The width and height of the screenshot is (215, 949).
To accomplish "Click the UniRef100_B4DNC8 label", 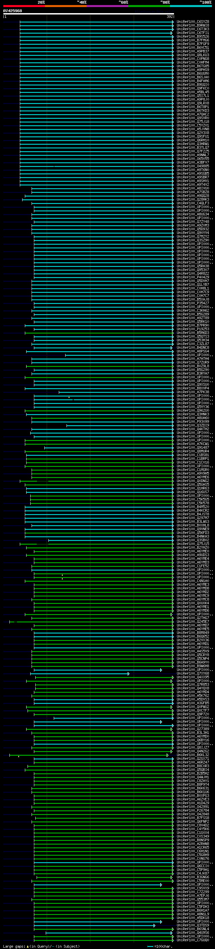I will pos(193,347).
